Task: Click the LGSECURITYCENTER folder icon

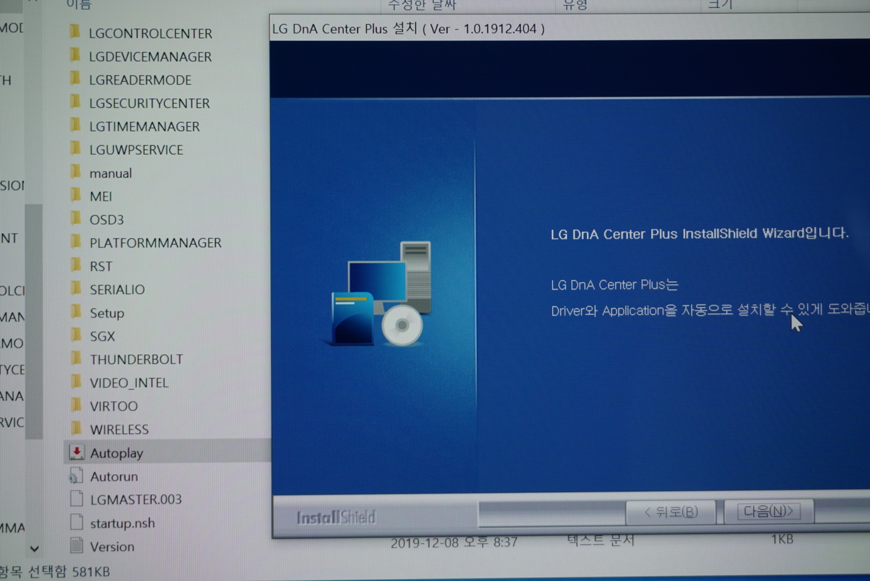Action: click(75, 102)
